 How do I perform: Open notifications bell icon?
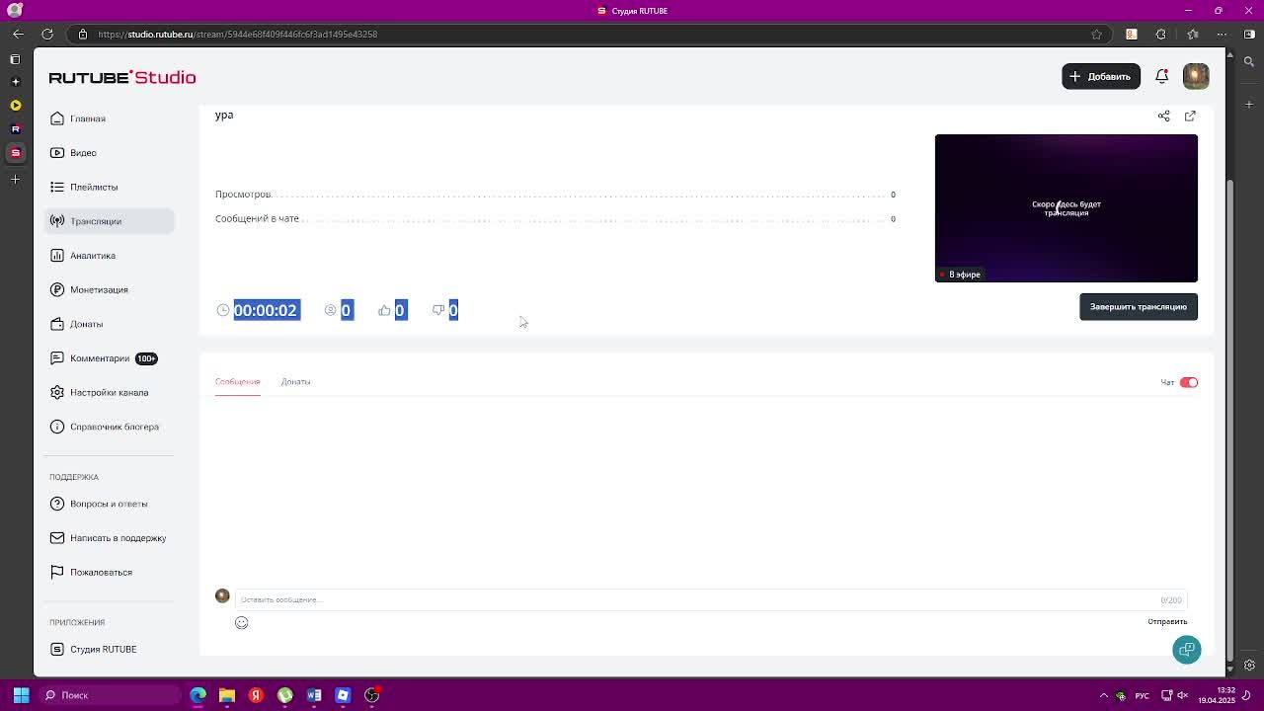pyautogui.click(x=1162, y=76)
